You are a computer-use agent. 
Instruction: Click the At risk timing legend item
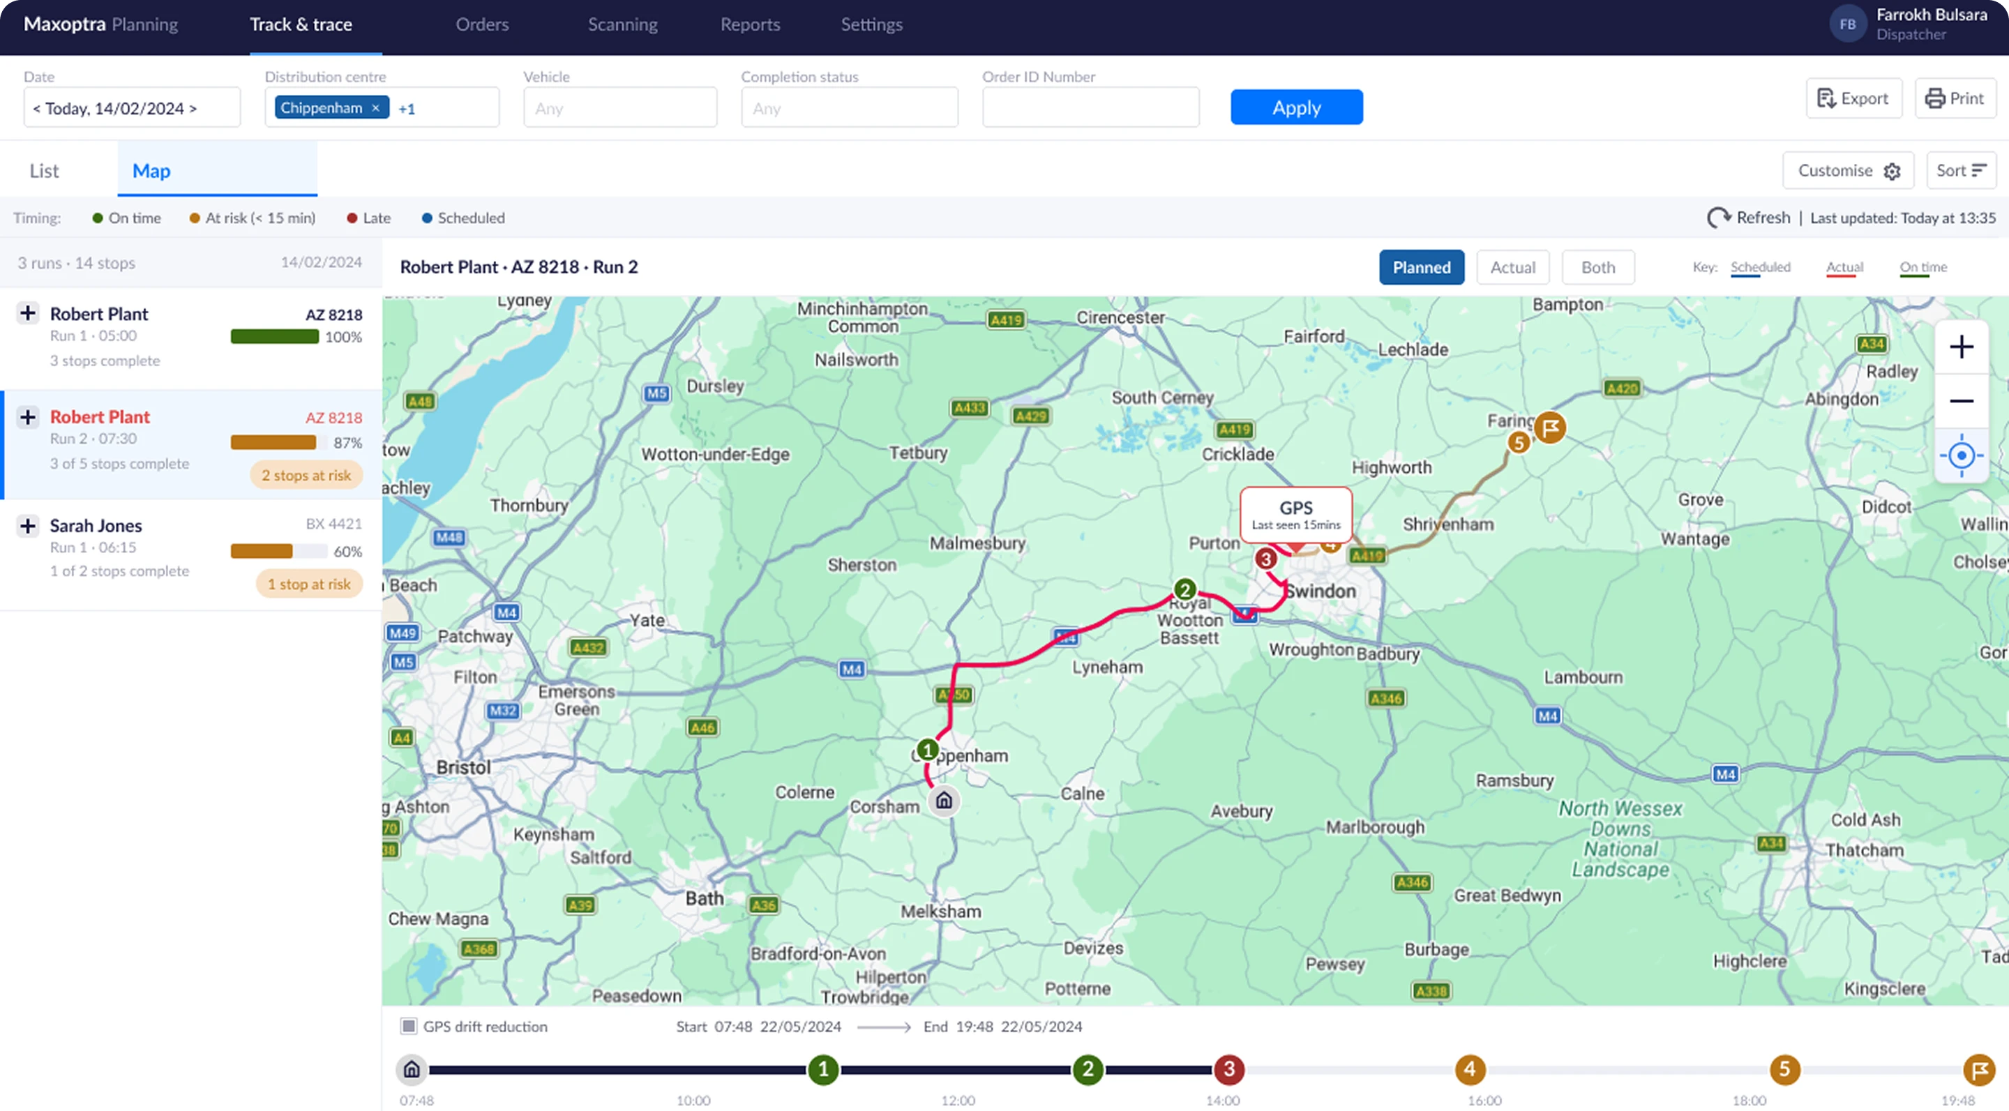point(253,218)
